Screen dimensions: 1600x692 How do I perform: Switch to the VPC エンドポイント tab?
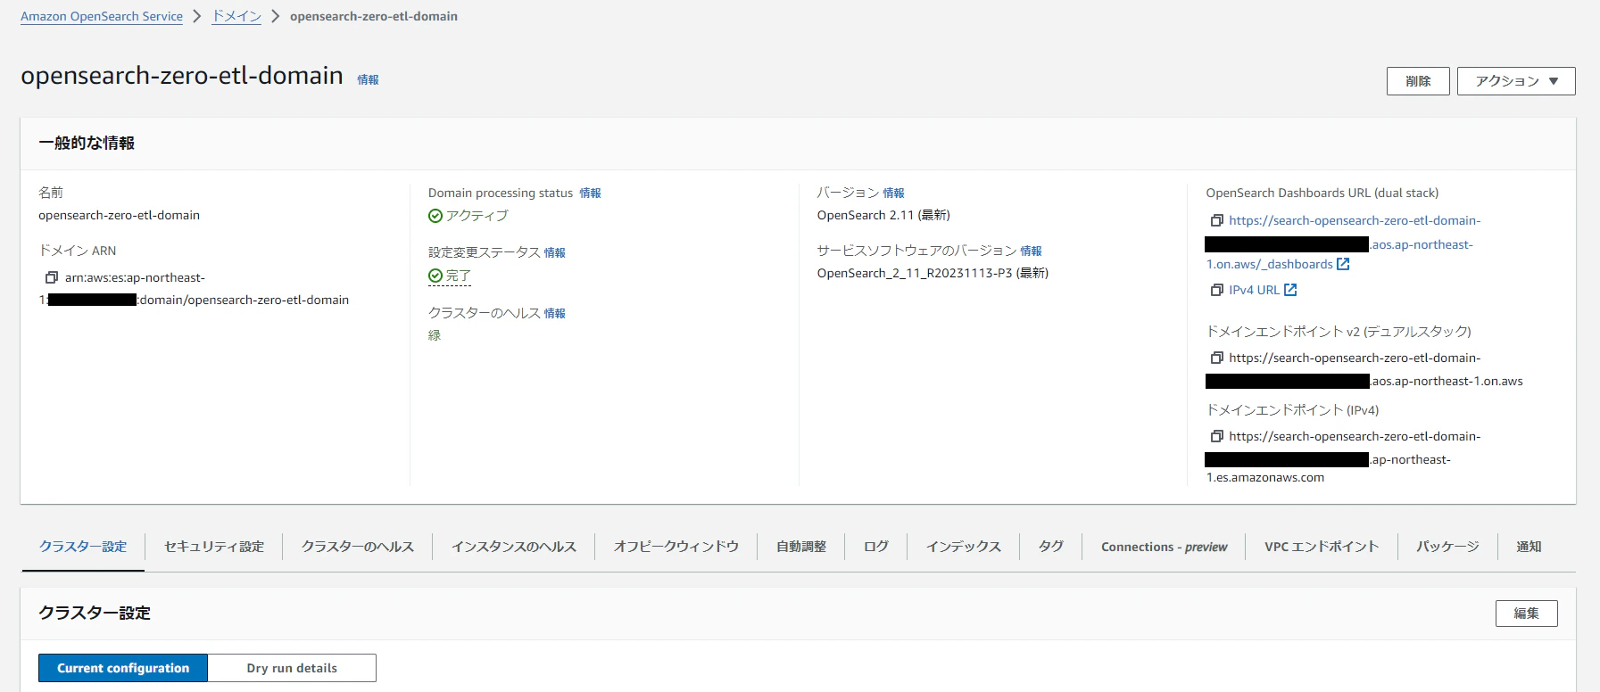[x=1322, y=547]
